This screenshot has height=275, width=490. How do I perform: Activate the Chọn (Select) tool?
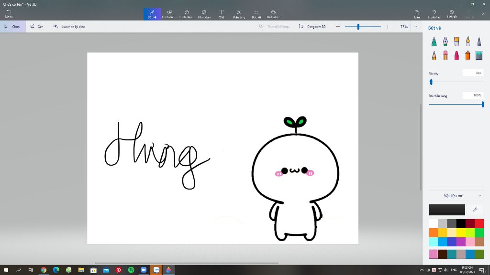tap(12, 27)
